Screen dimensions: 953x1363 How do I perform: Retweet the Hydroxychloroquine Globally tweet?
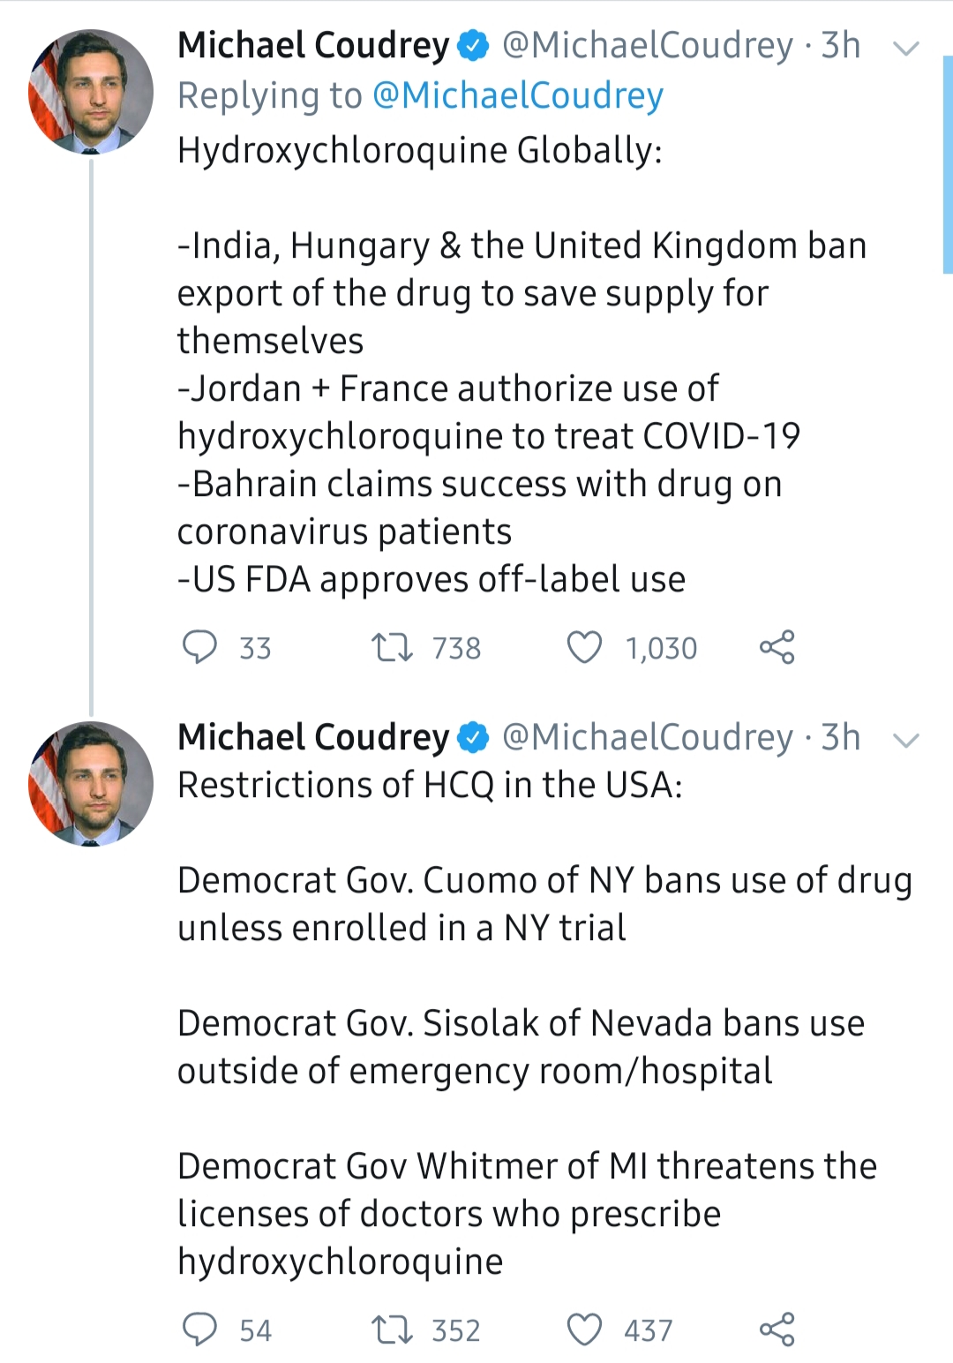tap(392, 647)
